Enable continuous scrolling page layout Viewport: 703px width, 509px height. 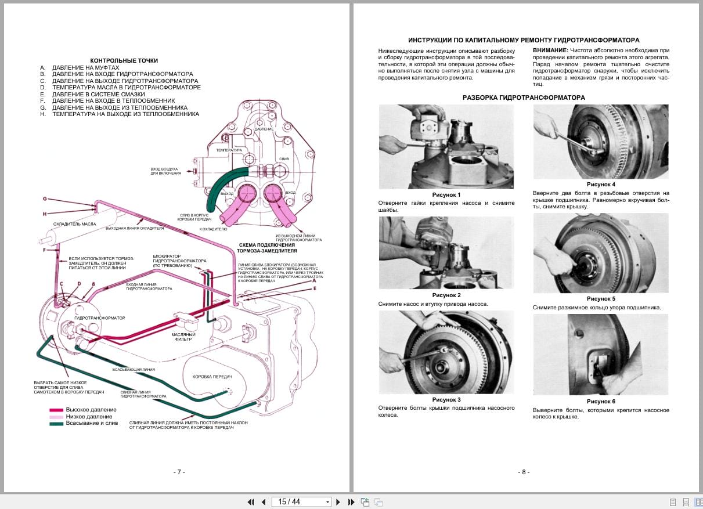[687, 501]
